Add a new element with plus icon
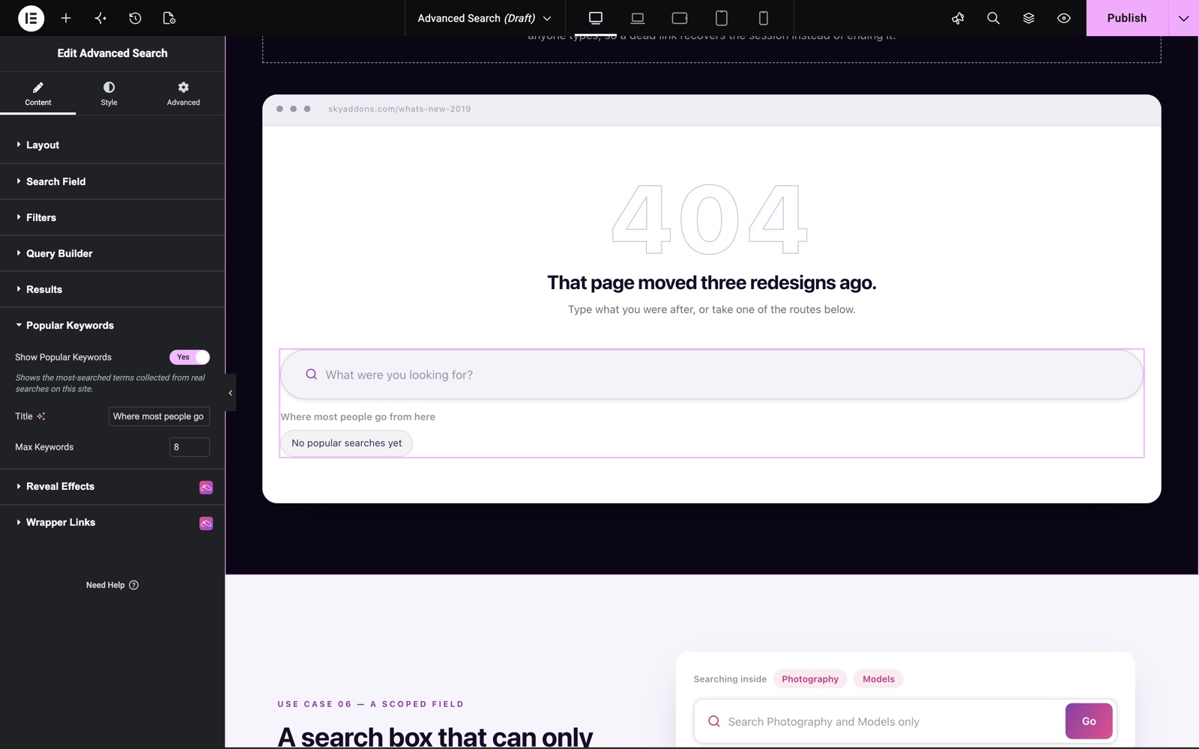The width and height of the screenshot is (1199, 749). tap(66, 18)
